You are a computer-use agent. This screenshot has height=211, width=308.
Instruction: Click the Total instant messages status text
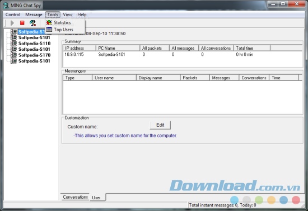[222, 205]
